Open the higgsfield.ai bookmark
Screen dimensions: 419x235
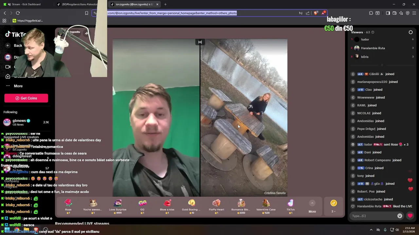tap(28, 21)
